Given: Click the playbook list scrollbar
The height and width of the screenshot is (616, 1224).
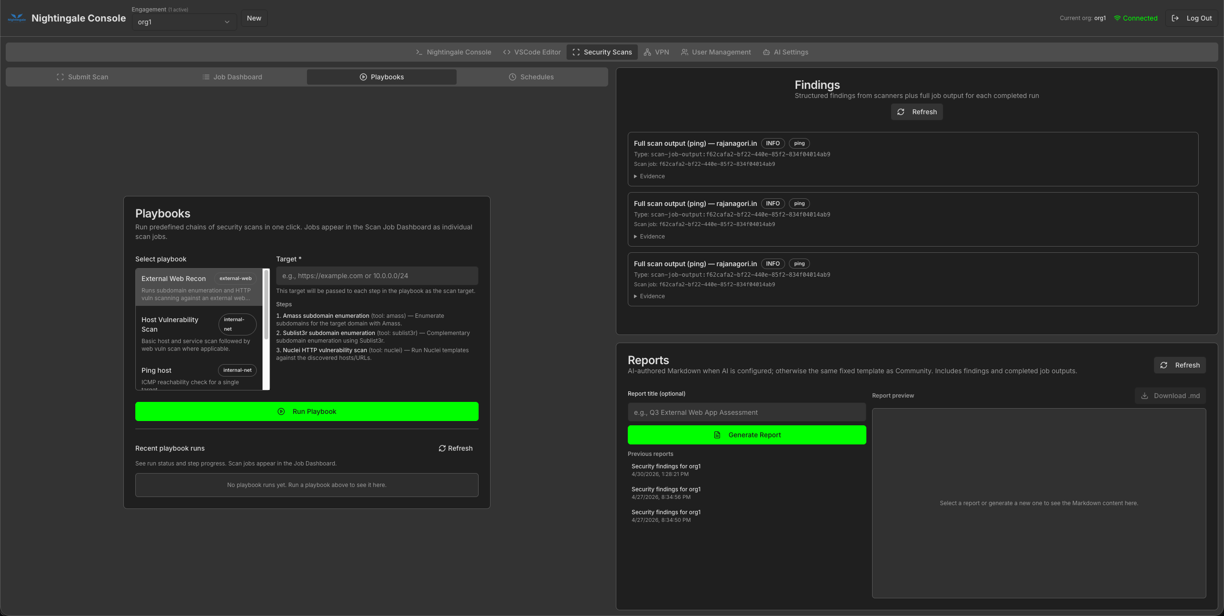Looking at the screenshot, I should (x=266, y=304).
